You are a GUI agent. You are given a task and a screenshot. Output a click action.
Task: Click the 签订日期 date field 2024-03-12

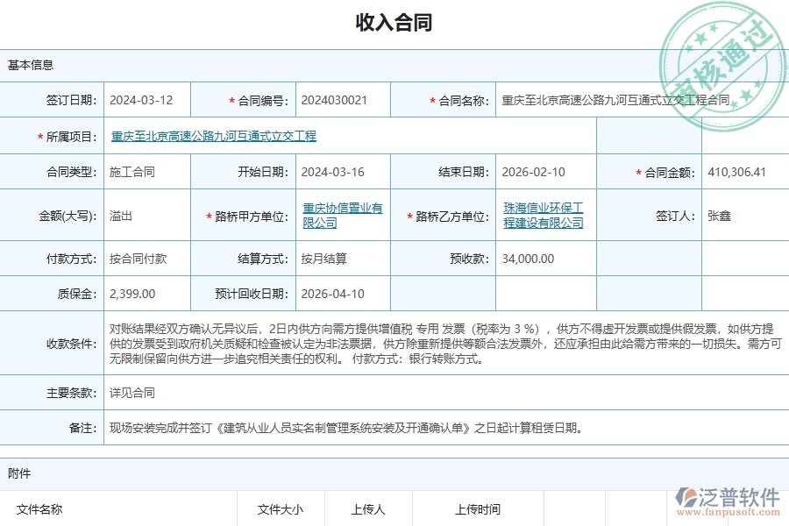pos(146,99)
